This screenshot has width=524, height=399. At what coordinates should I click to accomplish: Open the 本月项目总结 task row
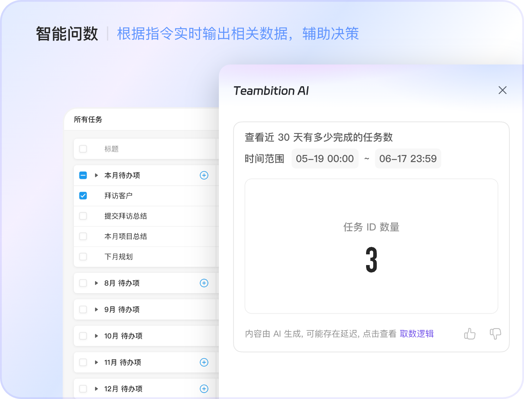(146, 236)
